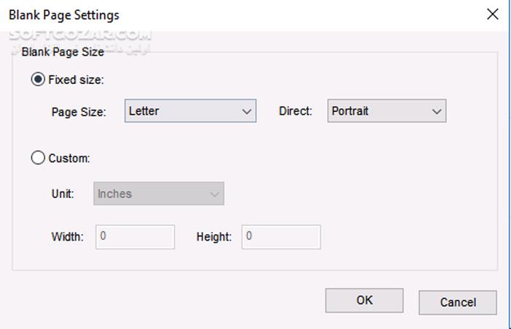Click the 'Blank Page Size' group title
Viewport: 511px width, 329px height.
[63, 52]
